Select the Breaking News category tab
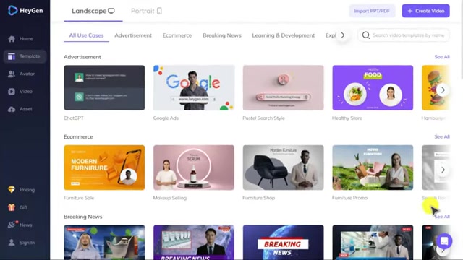 coord(222,35)
